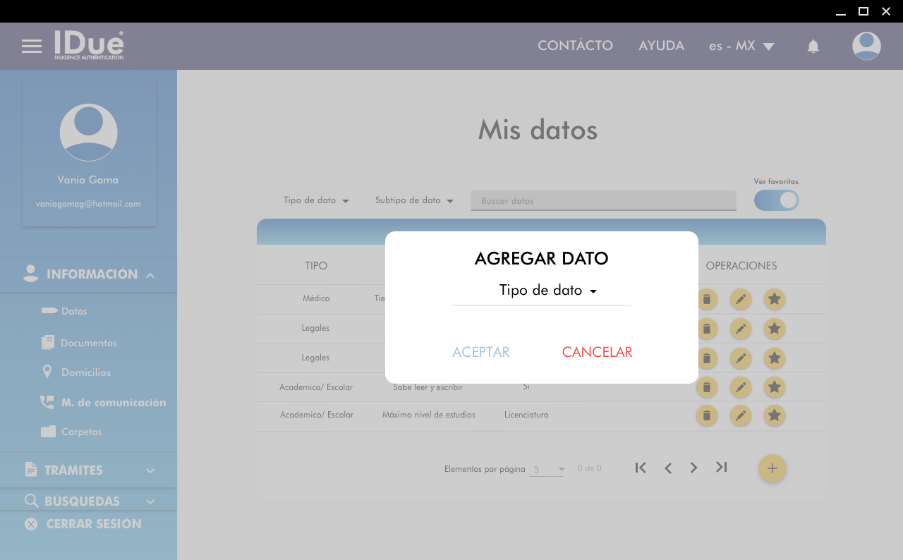903x560 pixels.
Task: Toggle the Ver favoritos switch
Action: [x=776, y=200]
